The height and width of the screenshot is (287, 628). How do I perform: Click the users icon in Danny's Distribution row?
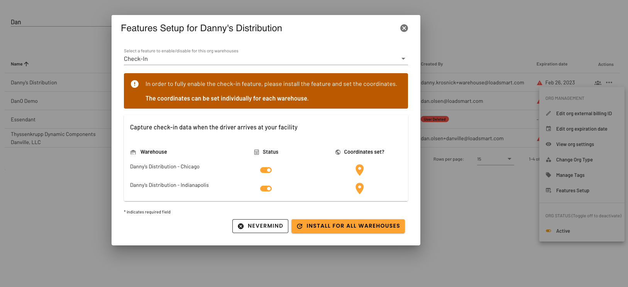click(x=598, y=83)
